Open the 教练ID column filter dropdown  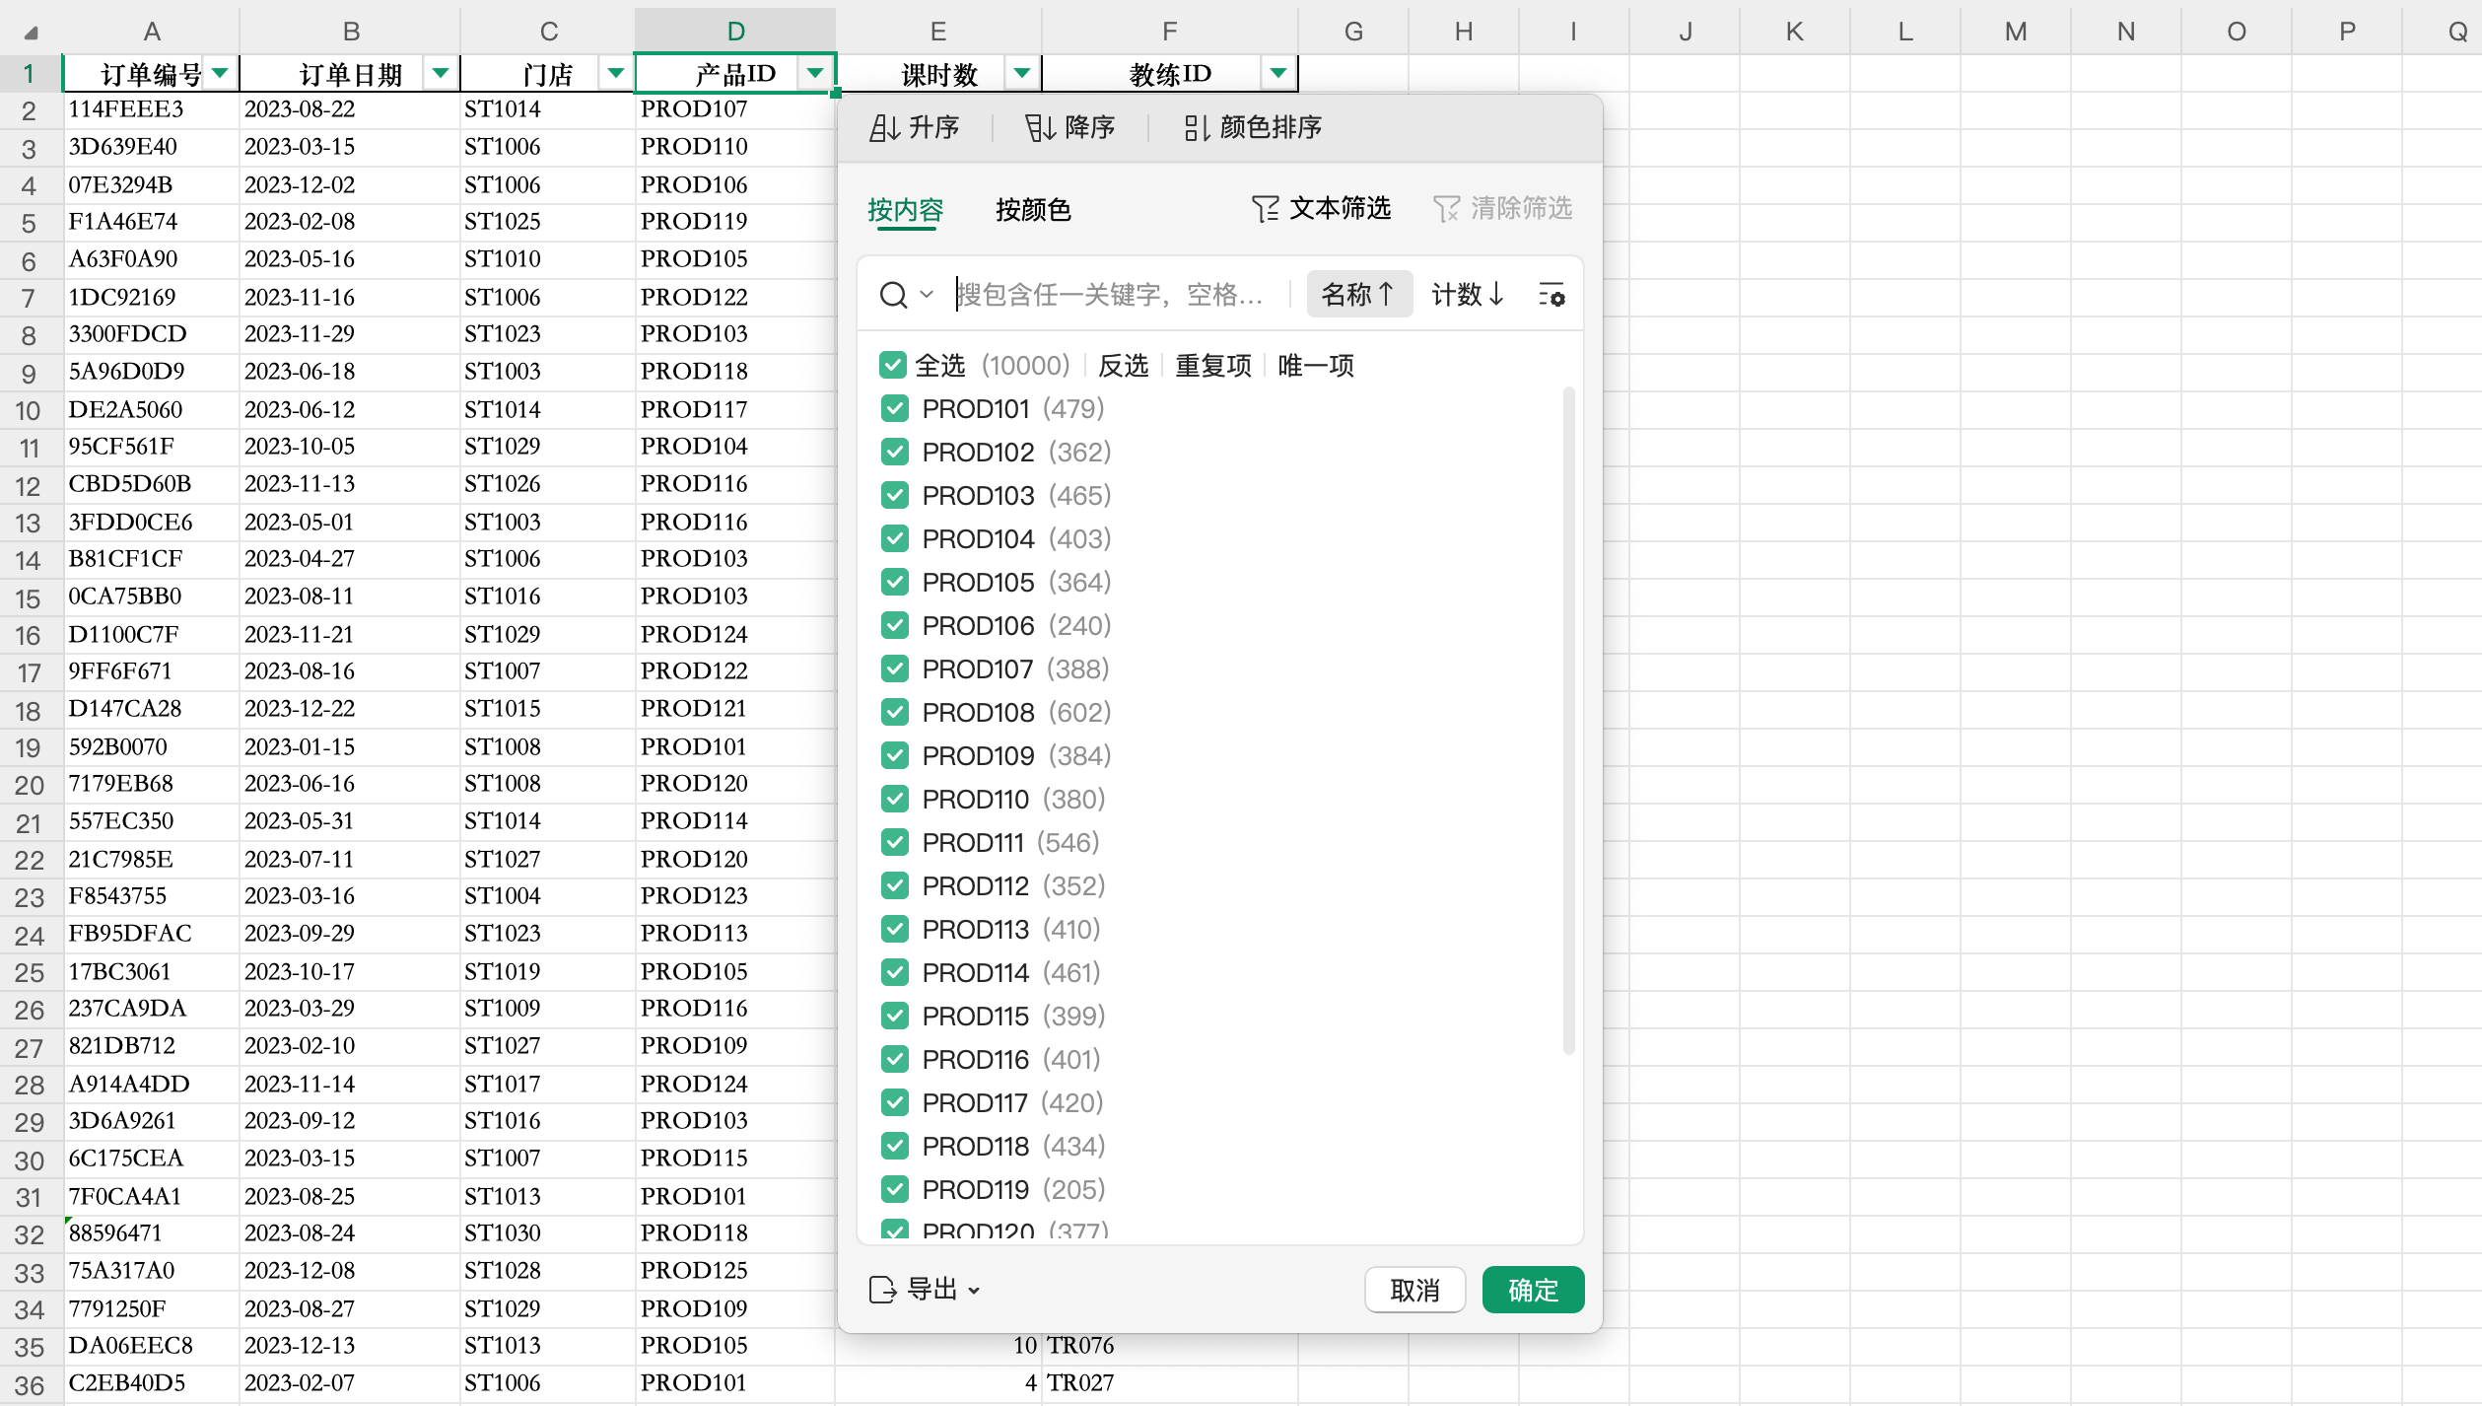(1278, 73)
